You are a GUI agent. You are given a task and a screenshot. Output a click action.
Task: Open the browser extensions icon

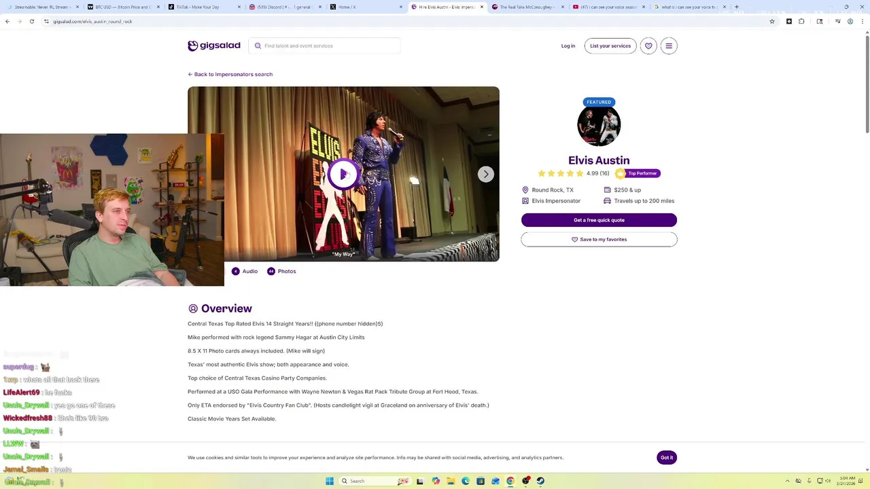point(801,21)
